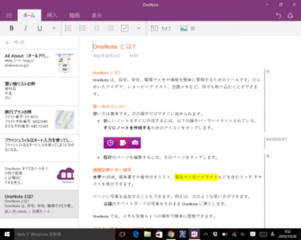Image resolution: width=301 pixels, height=240 pixels.
Task: Click the camera icon in embedded image
Action: point(135,143)
